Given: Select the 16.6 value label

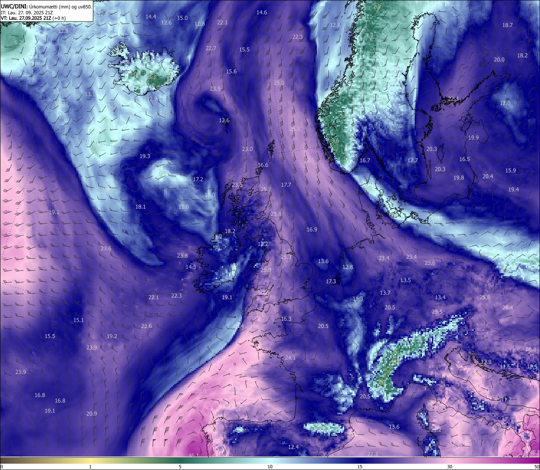Looking at the screenshot, I should [263, 165].
